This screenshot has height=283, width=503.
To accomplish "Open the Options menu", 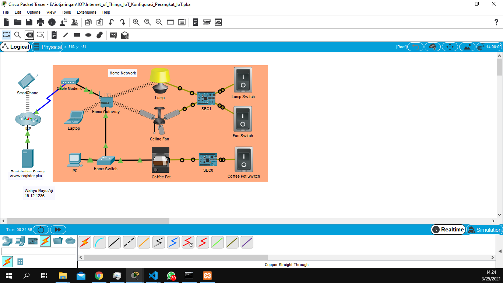I will click(34, 12).
